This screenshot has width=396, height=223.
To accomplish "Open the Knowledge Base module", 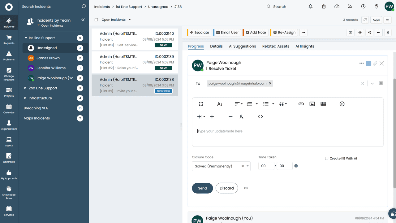I will tap(9, 193).
